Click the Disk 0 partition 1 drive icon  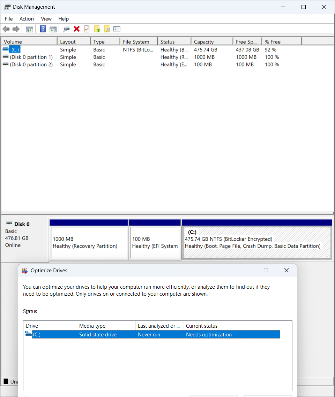[6, 57]
